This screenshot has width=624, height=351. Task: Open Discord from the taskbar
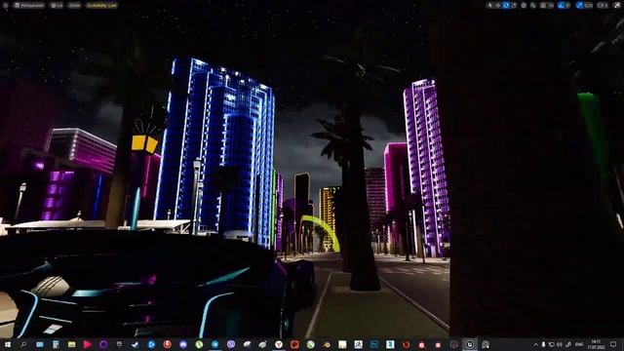click(x=183, y=344)
